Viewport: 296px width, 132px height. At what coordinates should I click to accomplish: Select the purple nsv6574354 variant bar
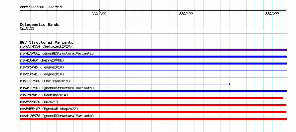pos(153,50)
